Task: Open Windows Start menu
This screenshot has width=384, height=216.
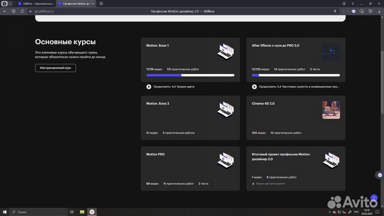Action: [x=4, y=212]
